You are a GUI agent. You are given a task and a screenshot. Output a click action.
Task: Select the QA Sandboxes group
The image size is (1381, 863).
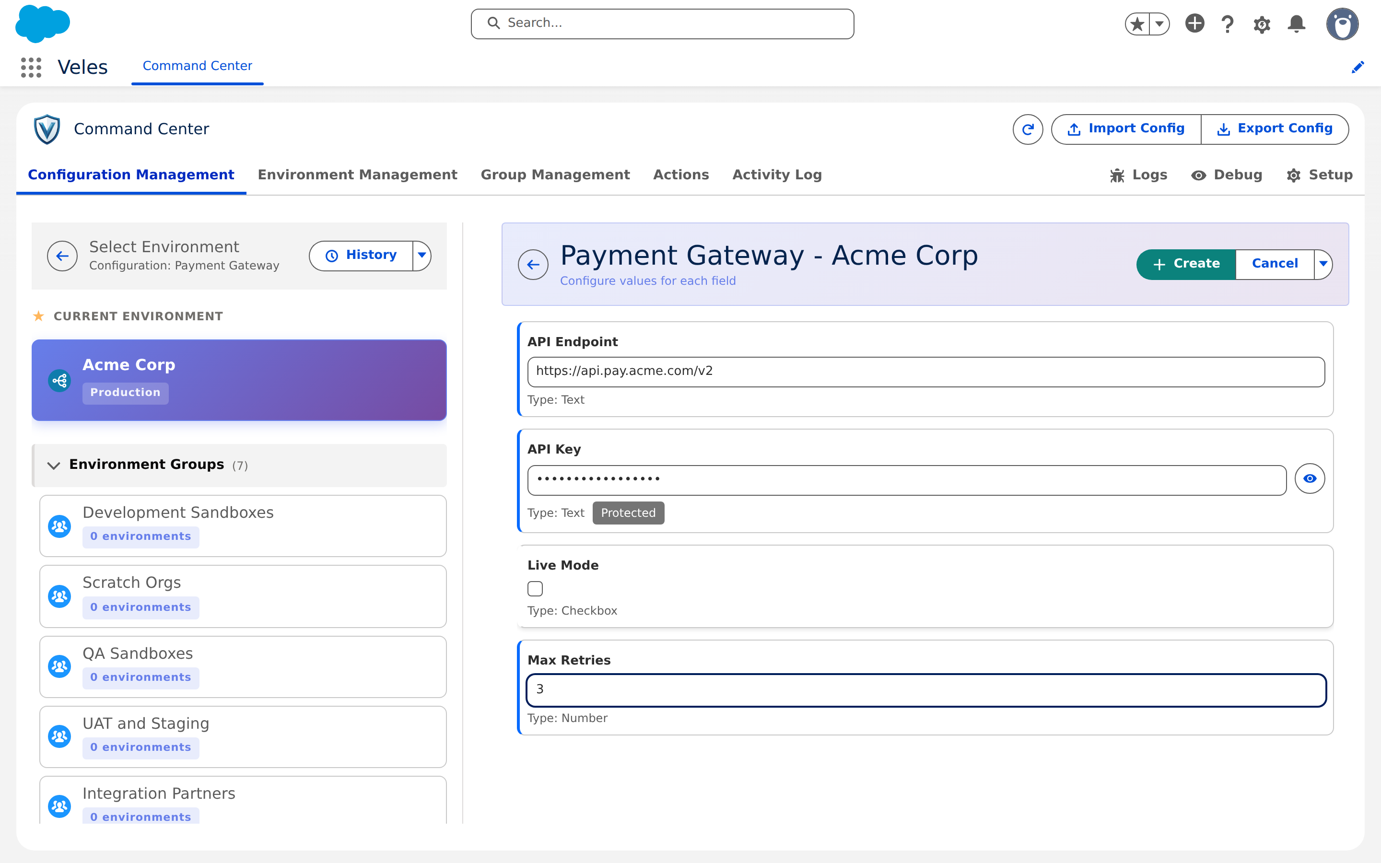click(243, 666)
